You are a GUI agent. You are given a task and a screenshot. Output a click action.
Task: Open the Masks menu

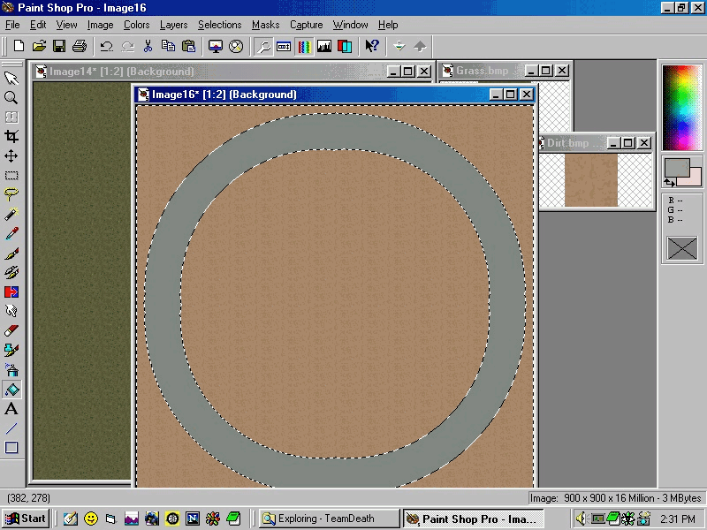tap(265, 25)
